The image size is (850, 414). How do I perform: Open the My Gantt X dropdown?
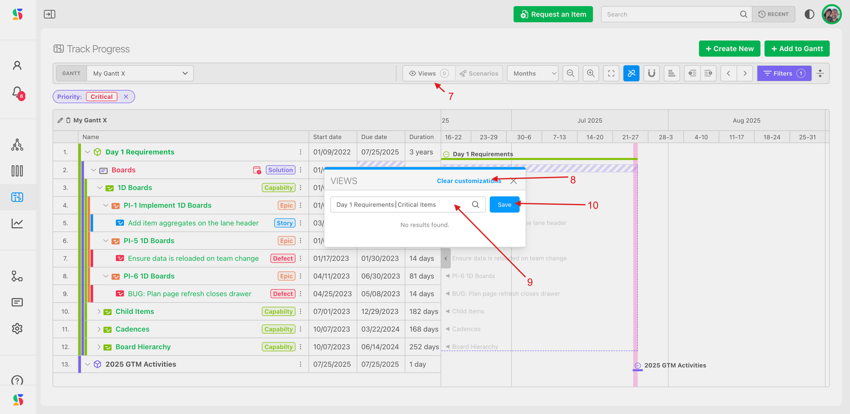[140, 74]
